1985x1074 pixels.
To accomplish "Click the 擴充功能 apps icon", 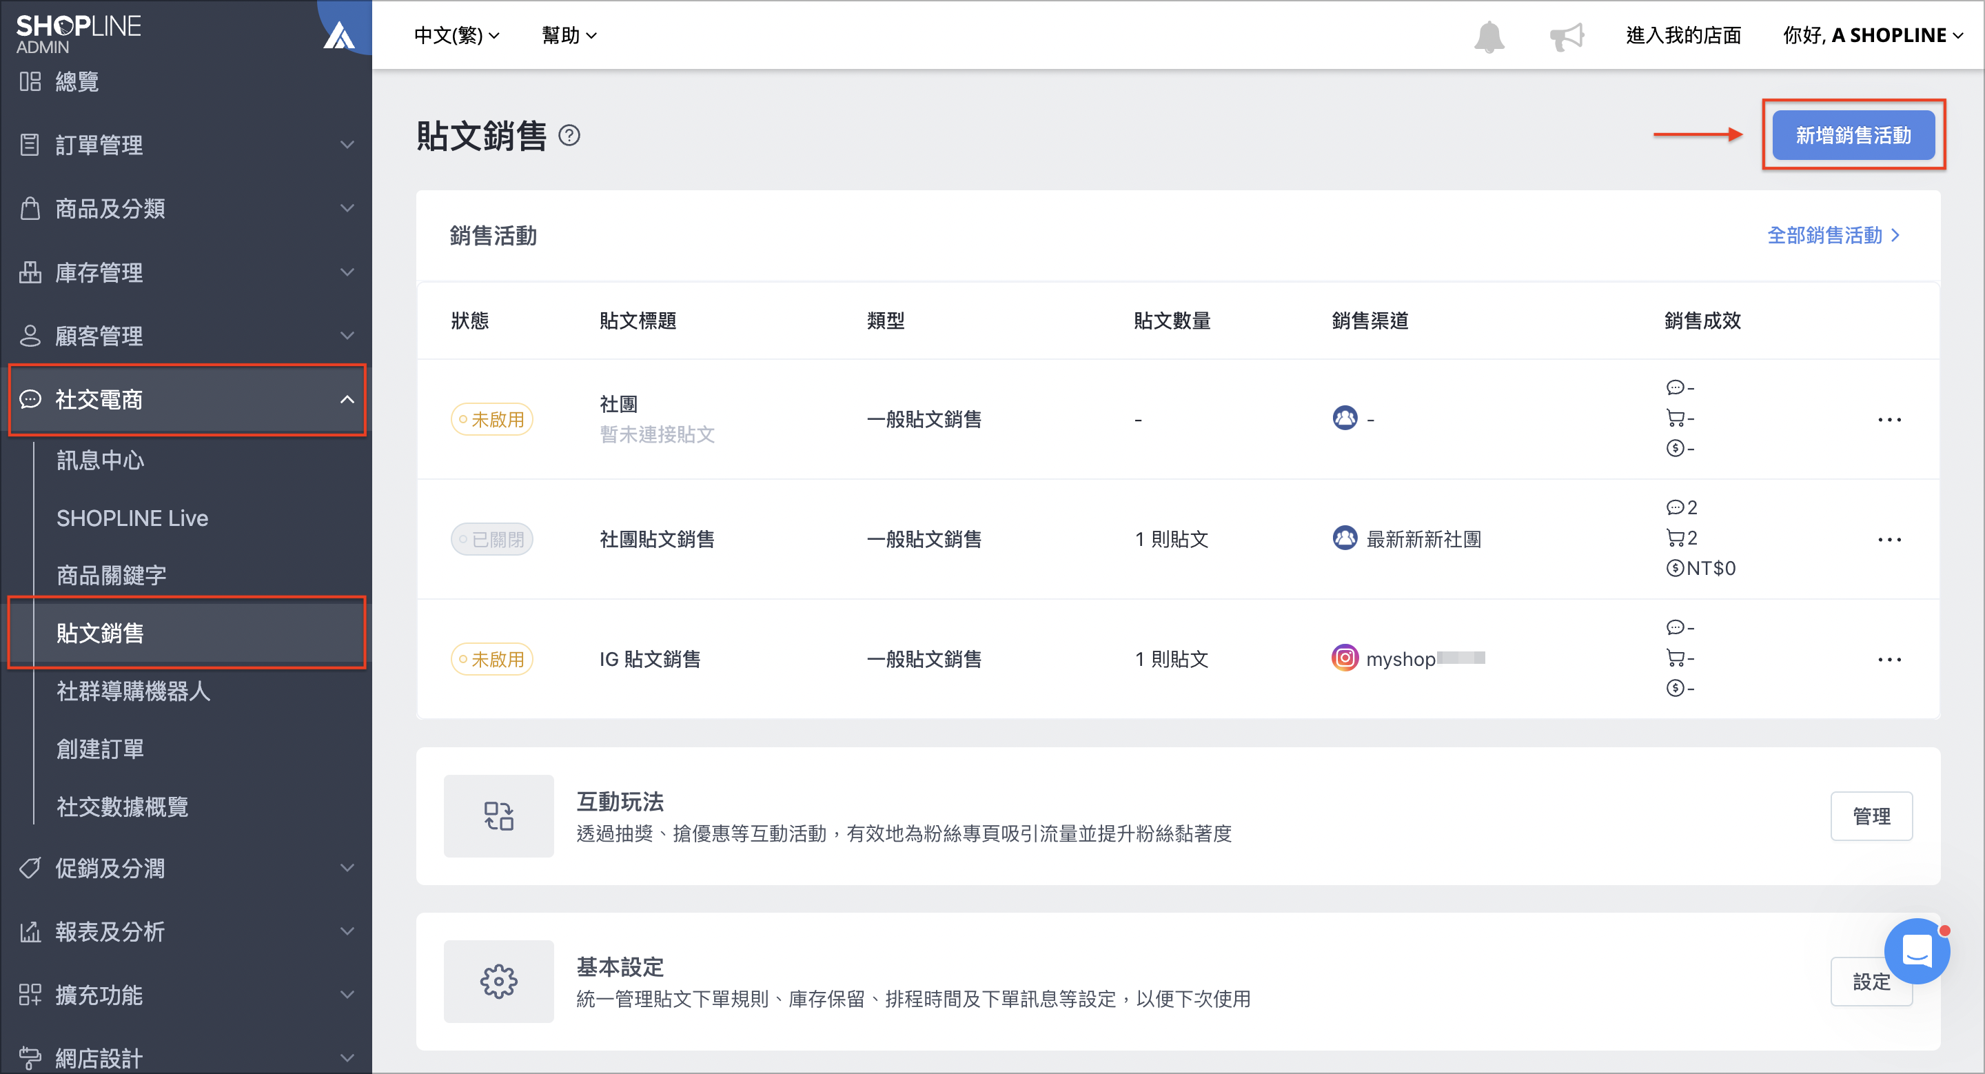I will (x=30, y=995).
